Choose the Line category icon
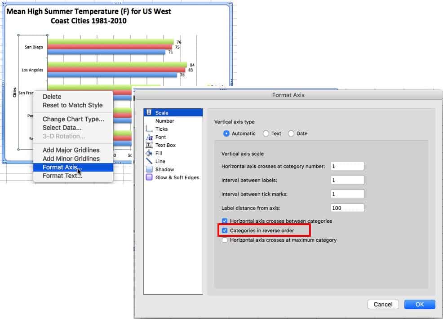Screen dimensions: 443x319 pos(149,161)
